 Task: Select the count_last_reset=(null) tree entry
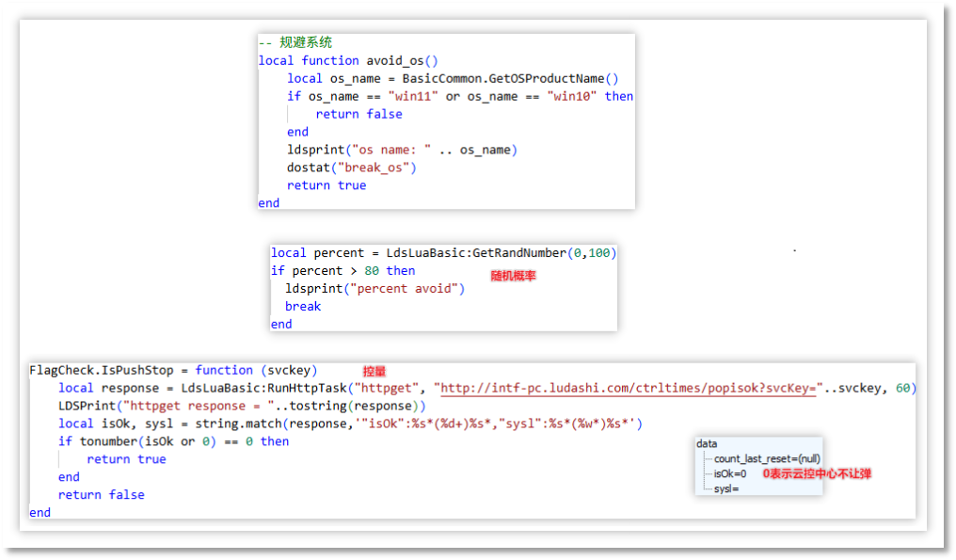pos(767,458)
